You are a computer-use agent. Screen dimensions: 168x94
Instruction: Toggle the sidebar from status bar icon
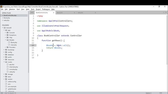tap(2, 93)
